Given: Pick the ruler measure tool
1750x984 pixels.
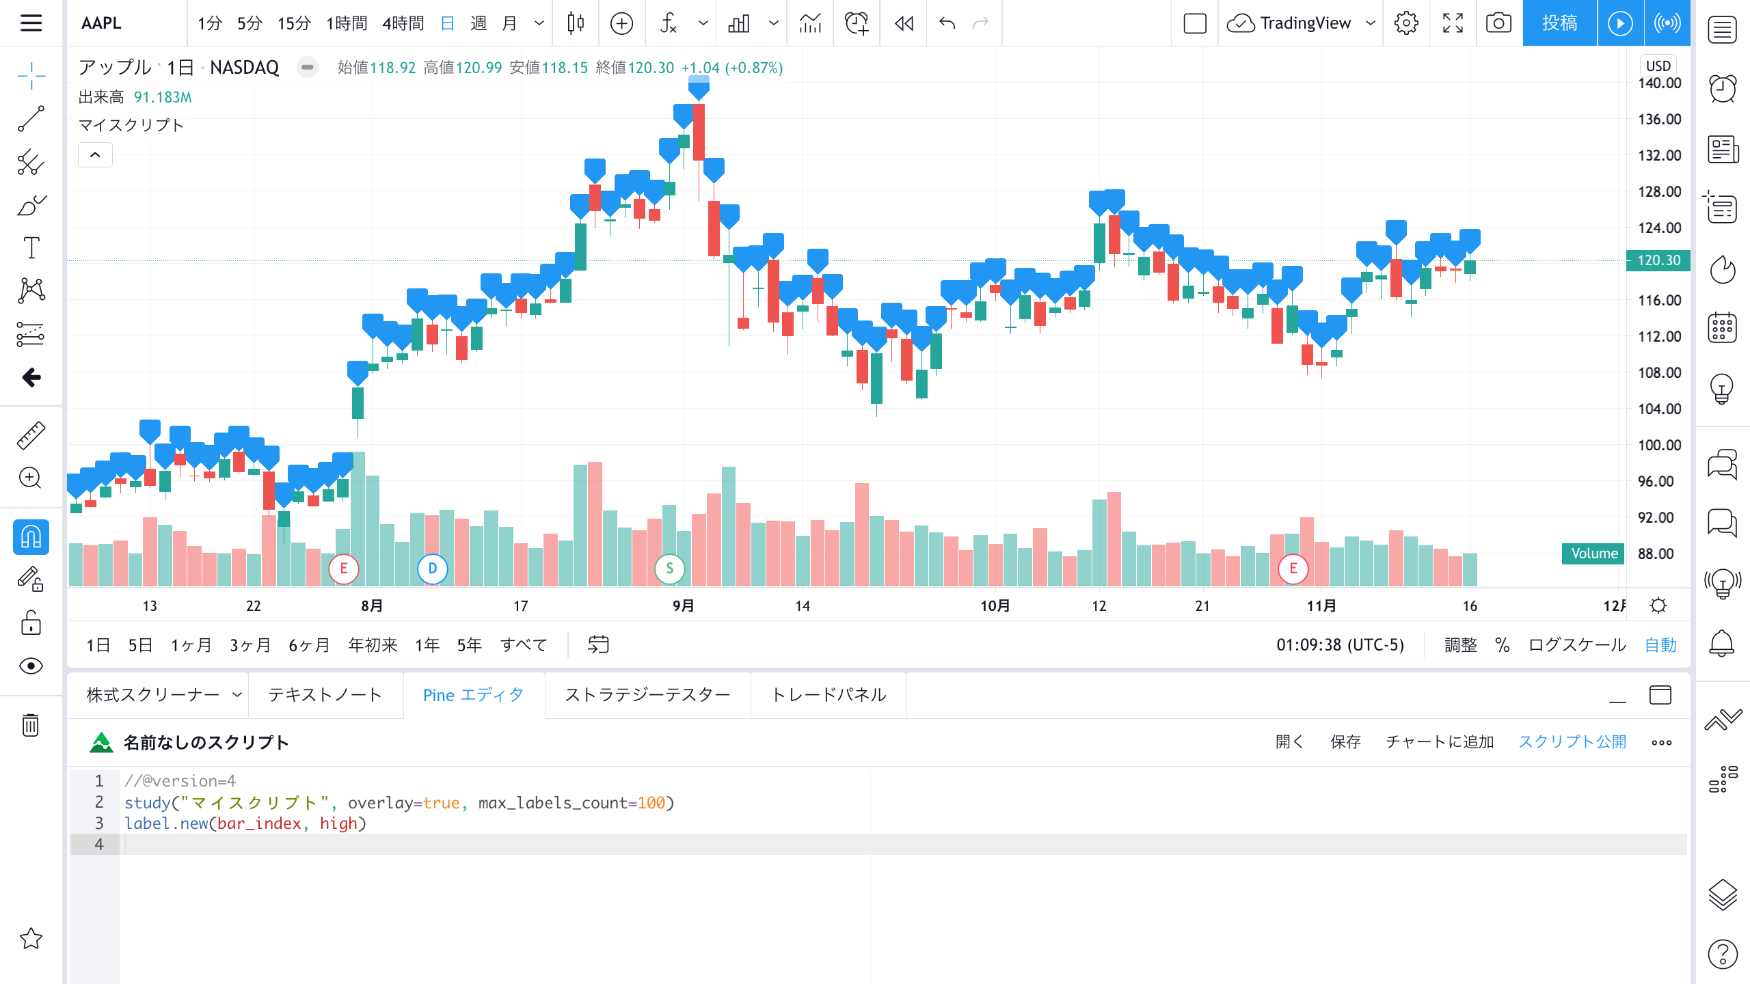Looking at the screenshot, I should pos(31,435).
